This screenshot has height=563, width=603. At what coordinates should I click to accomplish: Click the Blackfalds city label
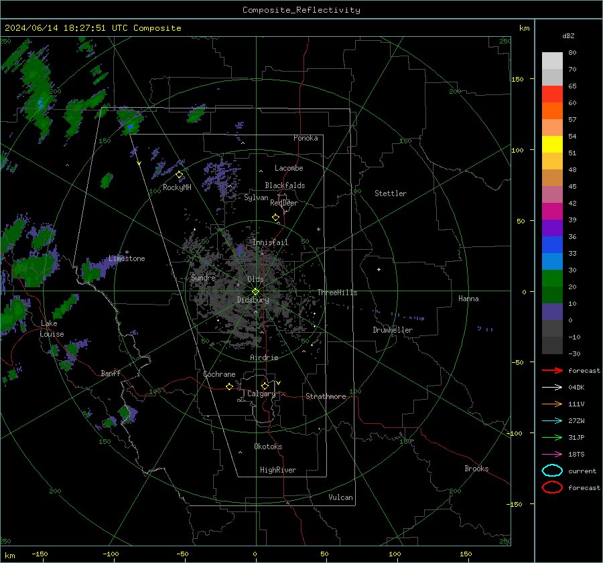click(285, 185)
